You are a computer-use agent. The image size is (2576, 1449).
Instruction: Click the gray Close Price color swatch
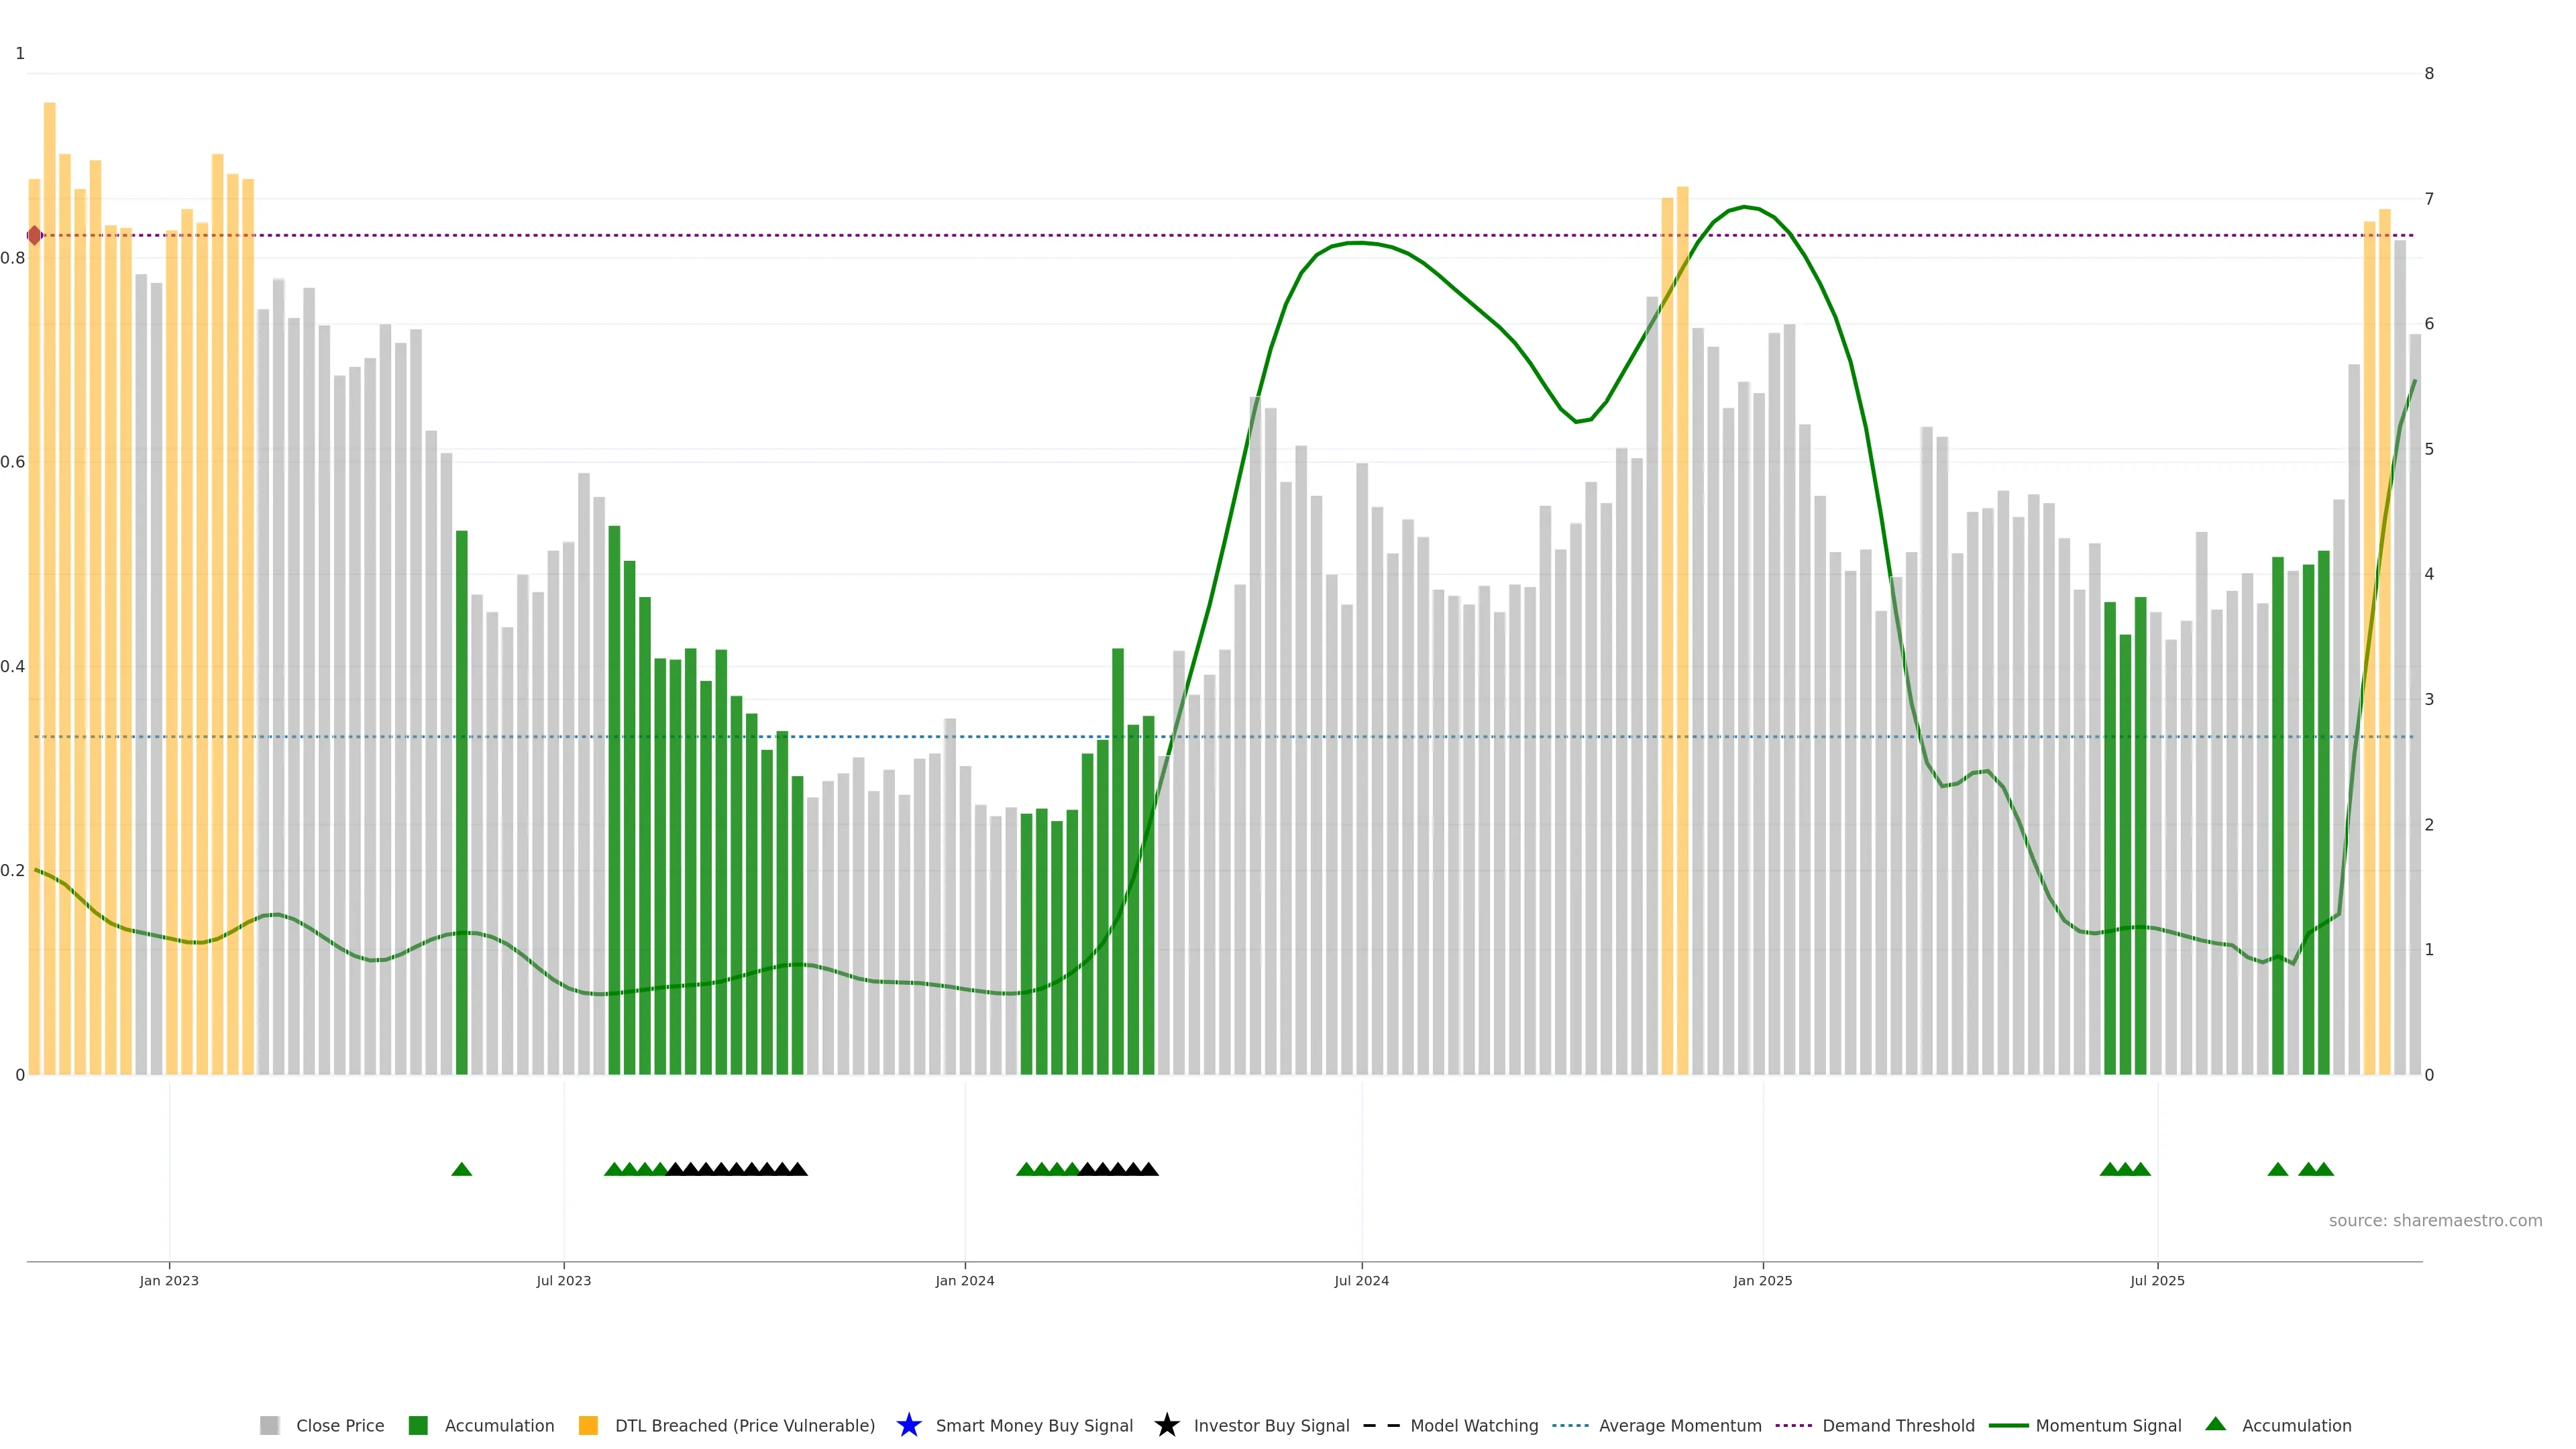(x=269, y=1425)
